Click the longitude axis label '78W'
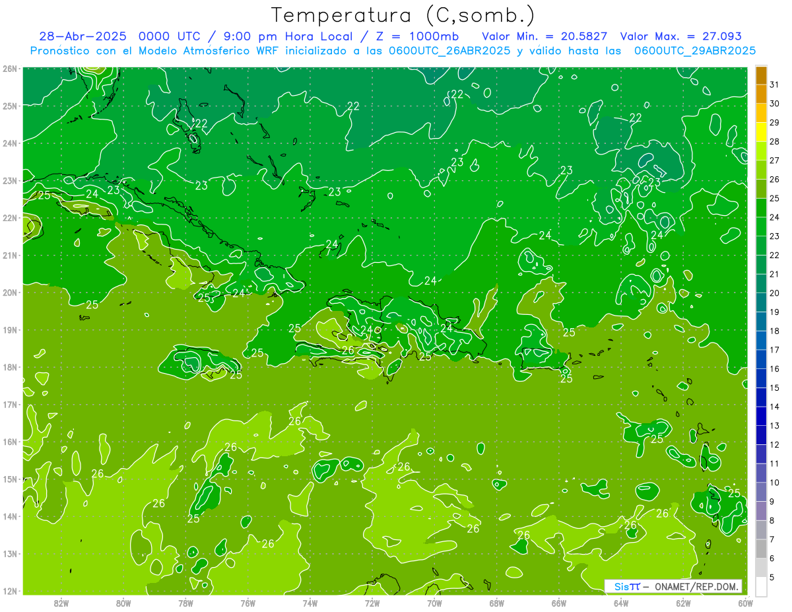Screen dimensions: 792x612 (x=185, y=603)
